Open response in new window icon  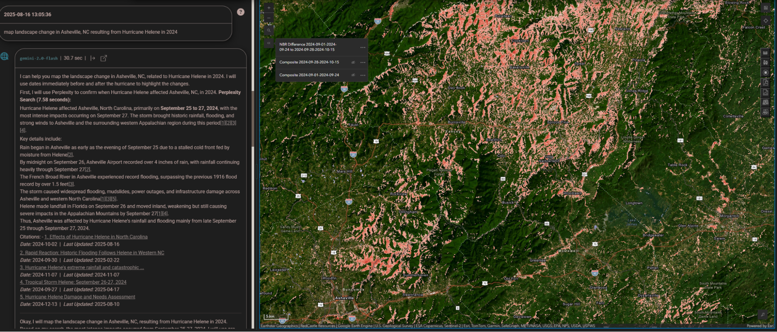tap(104, 58)
